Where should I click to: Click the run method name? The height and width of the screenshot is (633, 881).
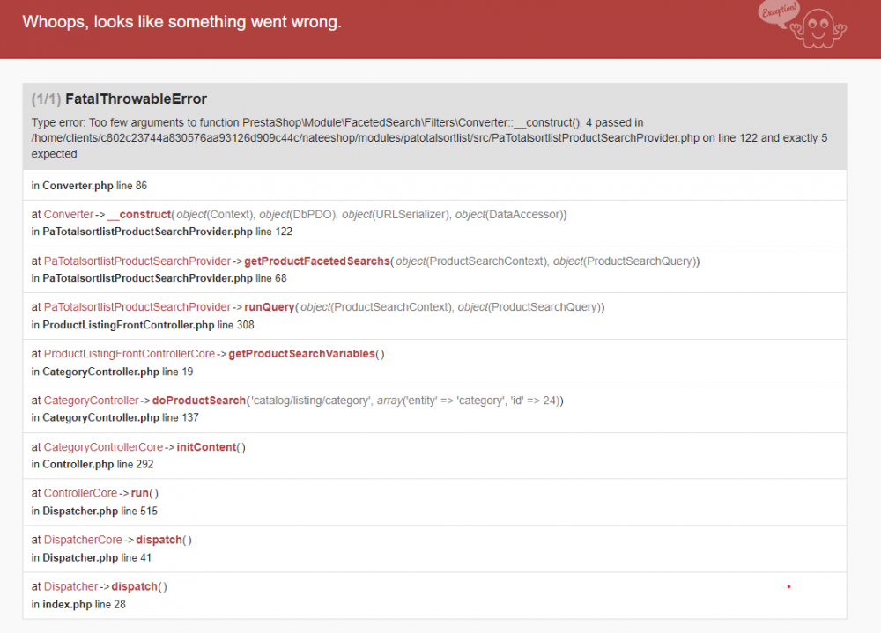coord(140,493)
